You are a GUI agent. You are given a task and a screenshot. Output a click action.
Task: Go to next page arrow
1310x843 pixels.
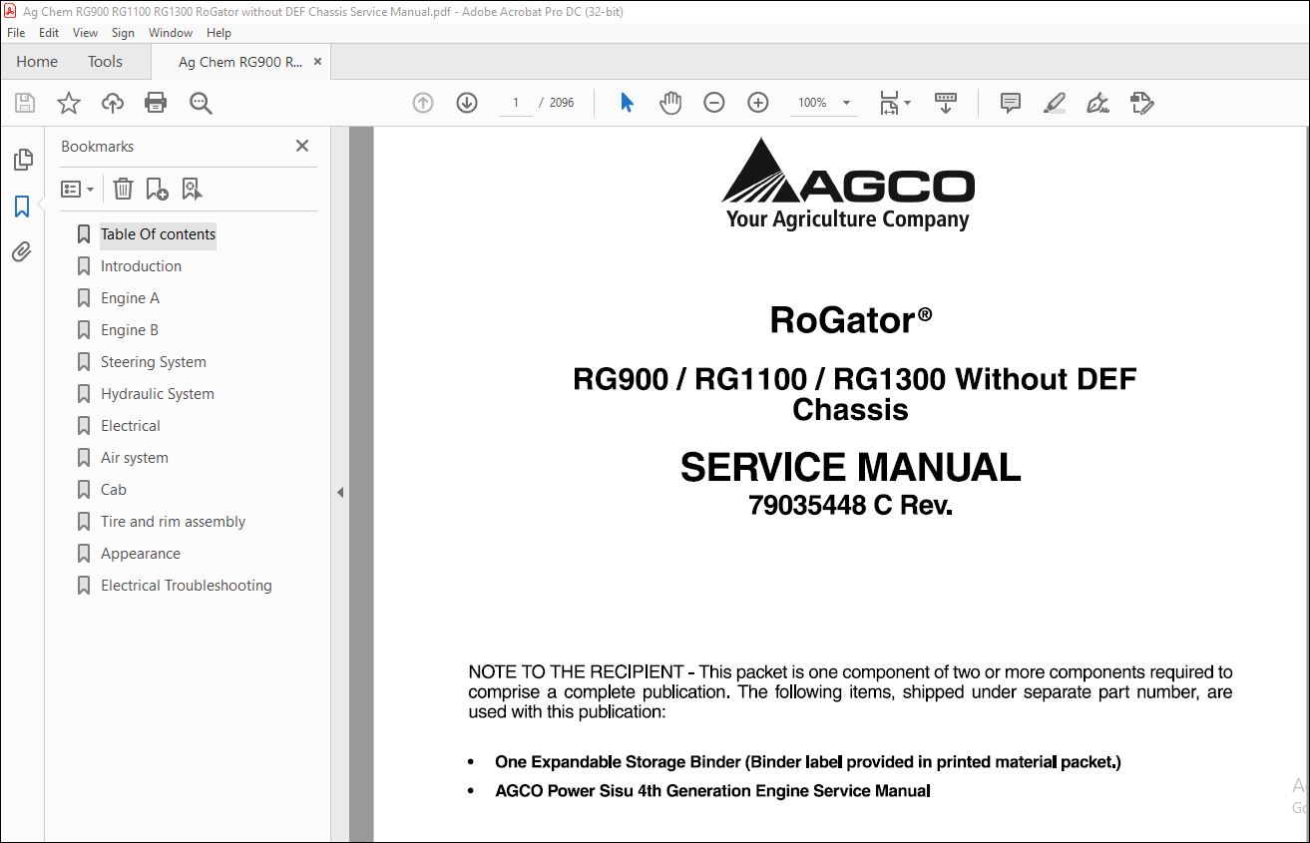(467, 103)
